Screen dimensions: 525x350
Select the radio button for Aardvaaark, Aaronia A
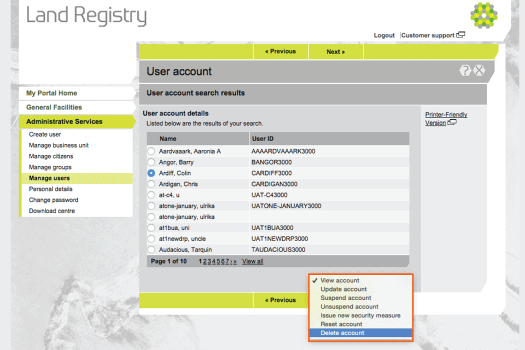[x=151, y=151]
